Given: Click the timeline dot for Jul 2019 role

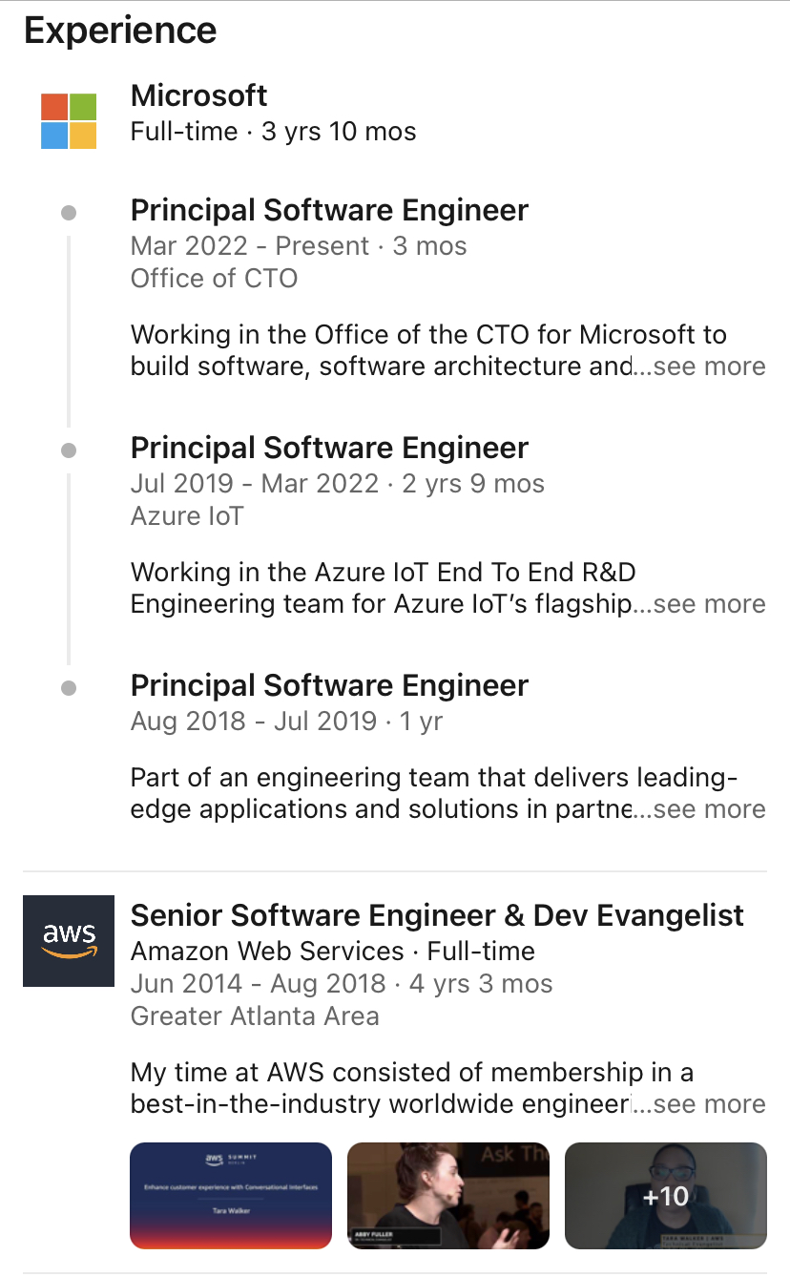Looking at the screenshot, I should [69, 450].
